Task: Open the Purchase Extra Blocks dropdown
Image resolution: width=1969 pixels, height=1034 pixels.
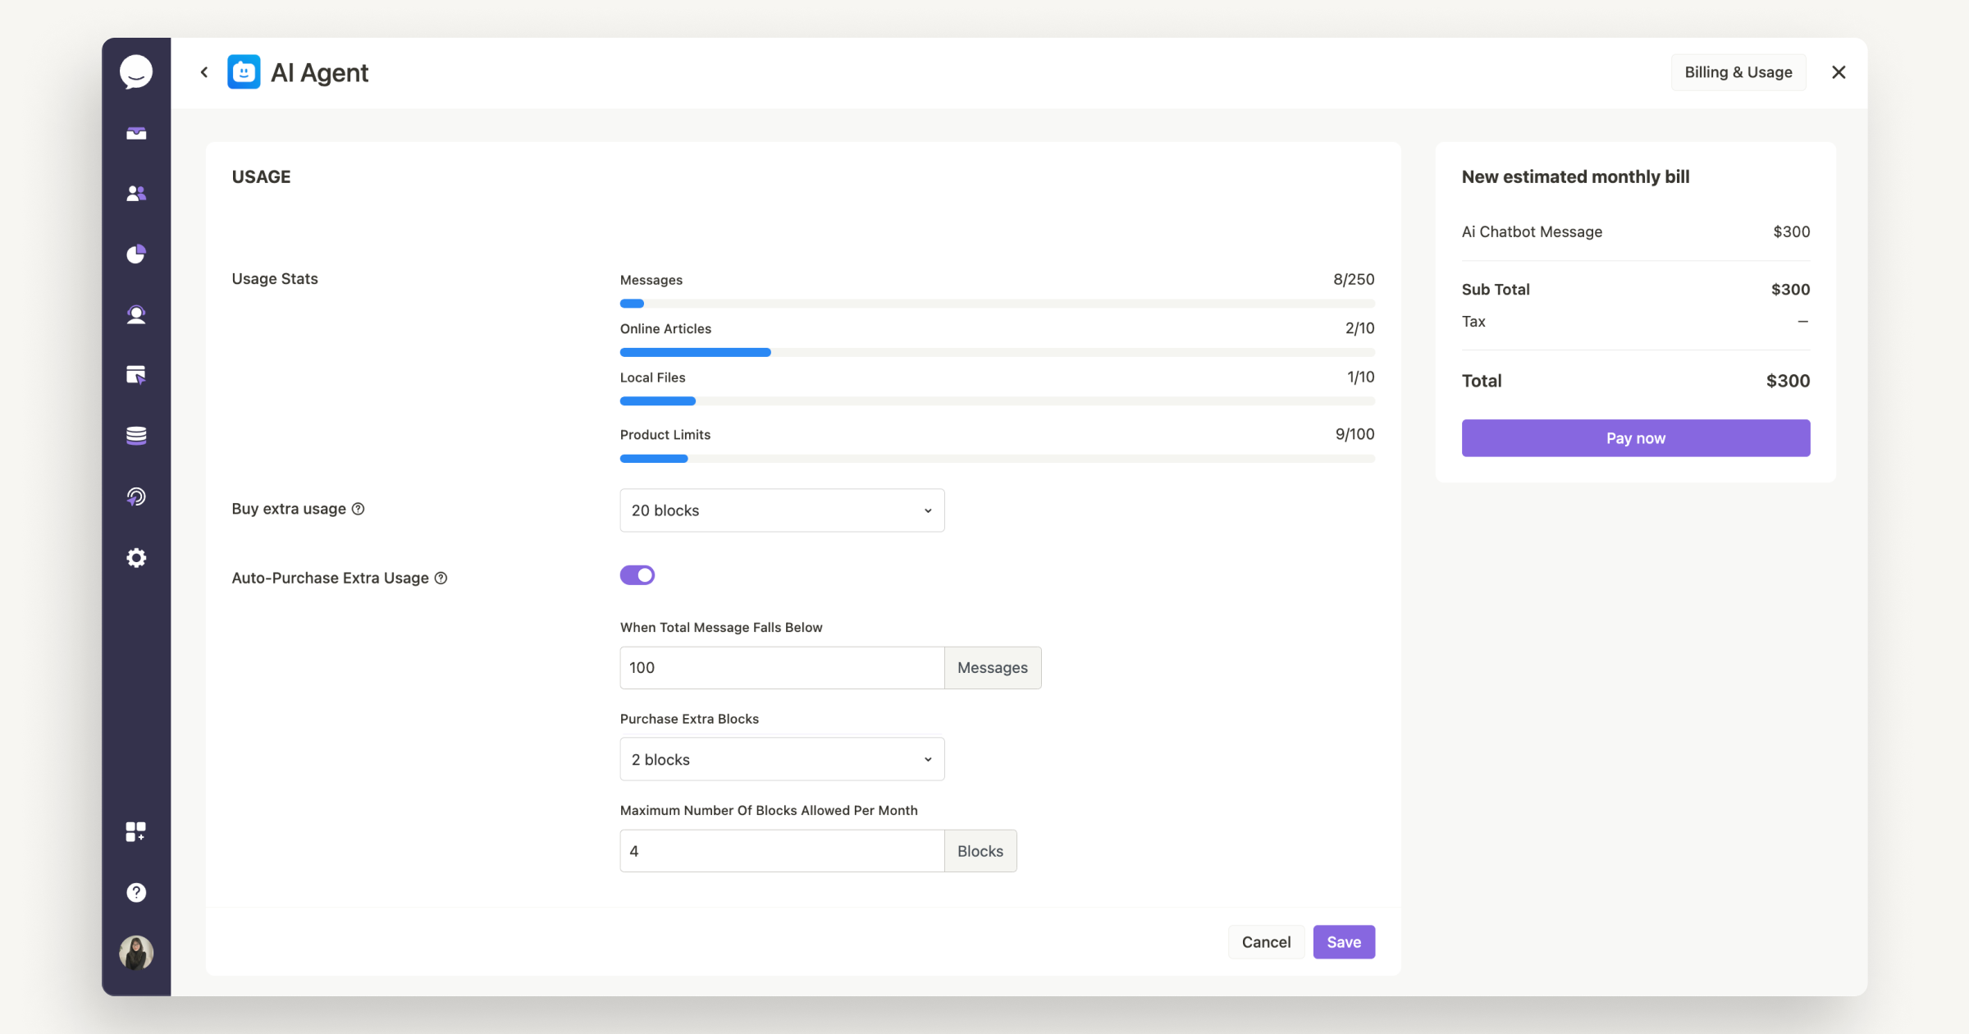Action: coord(781,759)
